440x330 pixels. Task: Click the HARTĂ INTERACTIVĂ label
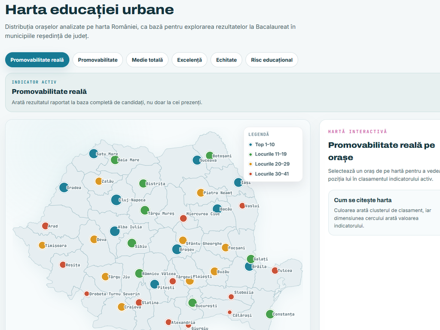(357, 131)
